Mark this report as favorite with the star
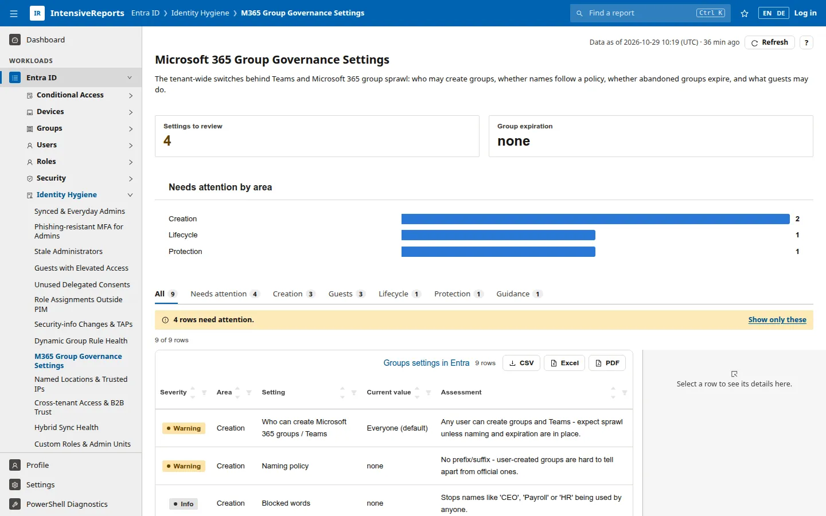 [x=745, y=13]
